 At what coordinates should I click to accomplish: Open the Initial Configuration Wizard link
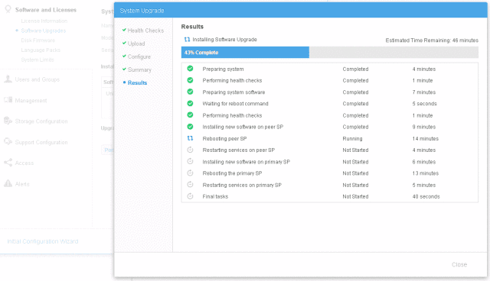(43, 241)
